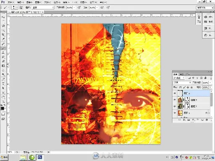Collapse effects arrow on bottom layer

209,113
